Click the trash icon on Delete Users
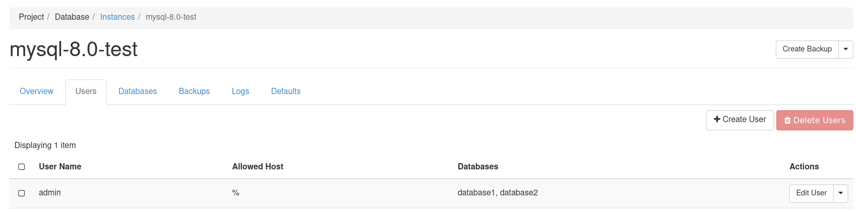The image size is (856, 212). click(787, 121)
